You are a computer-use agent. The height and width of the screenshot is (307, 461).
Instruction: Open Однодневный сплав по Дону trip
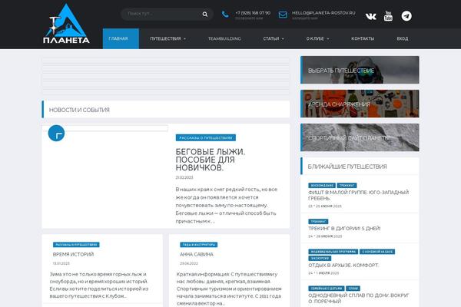click(358, 299)
